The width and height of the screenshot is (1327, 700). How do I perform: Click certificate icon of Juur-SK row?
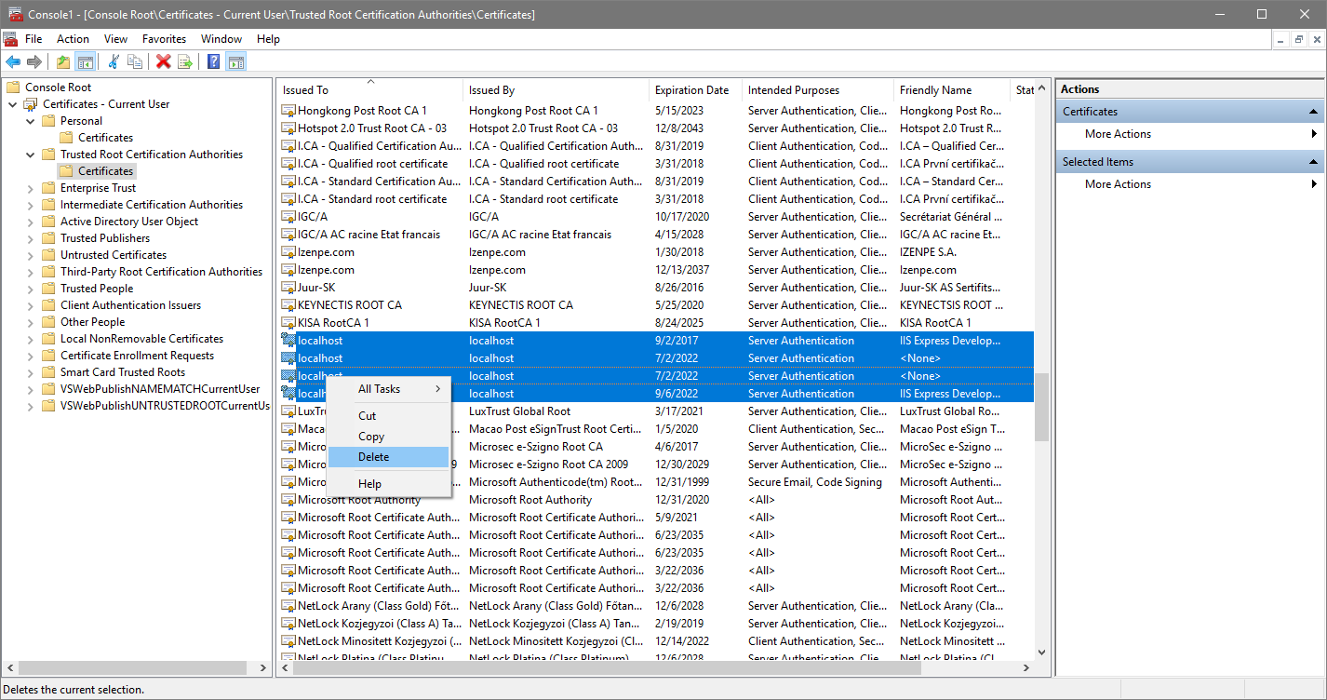tap(288, 288)
